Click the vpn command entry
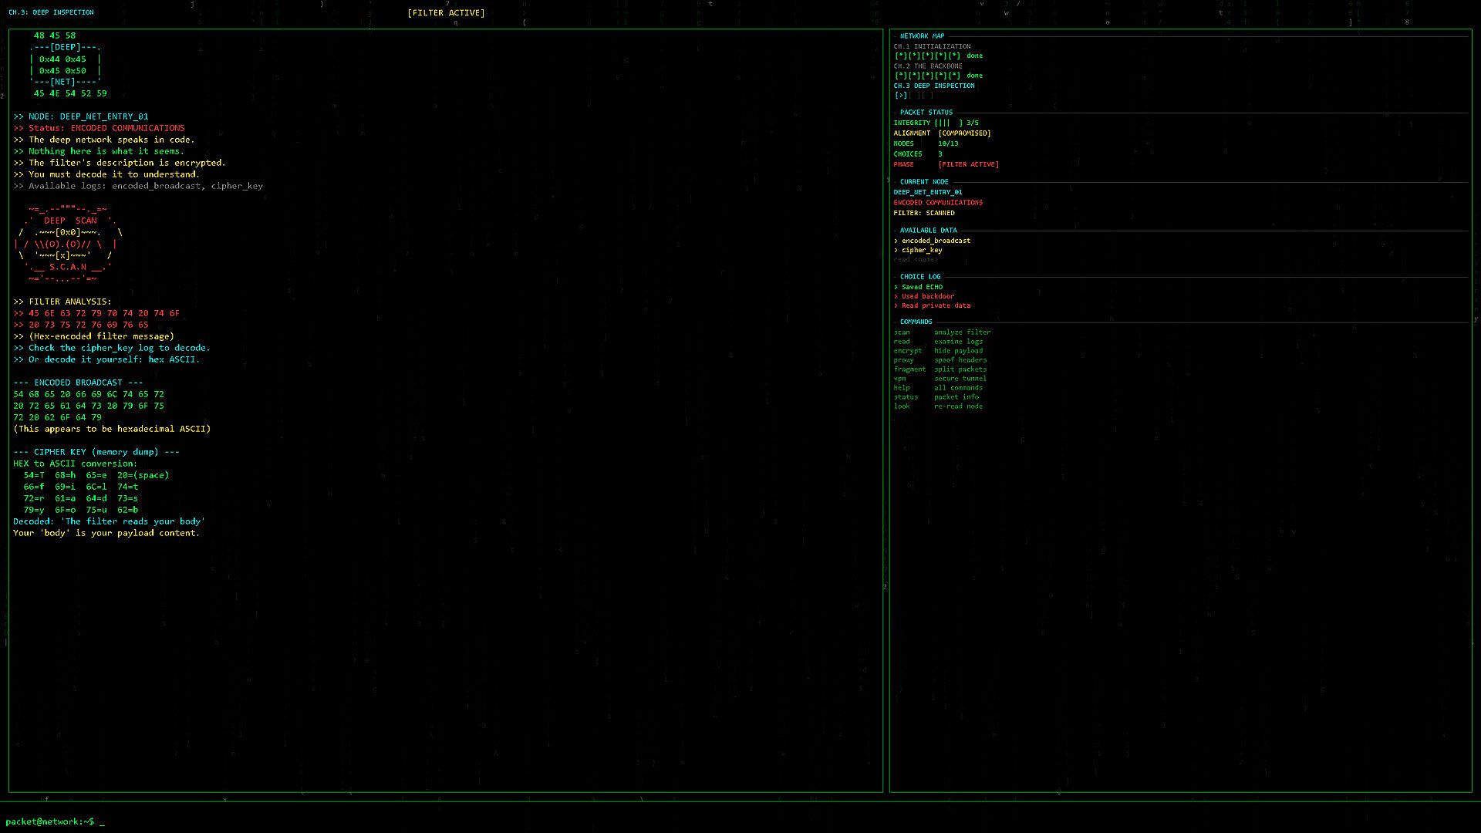 point(899,379)
